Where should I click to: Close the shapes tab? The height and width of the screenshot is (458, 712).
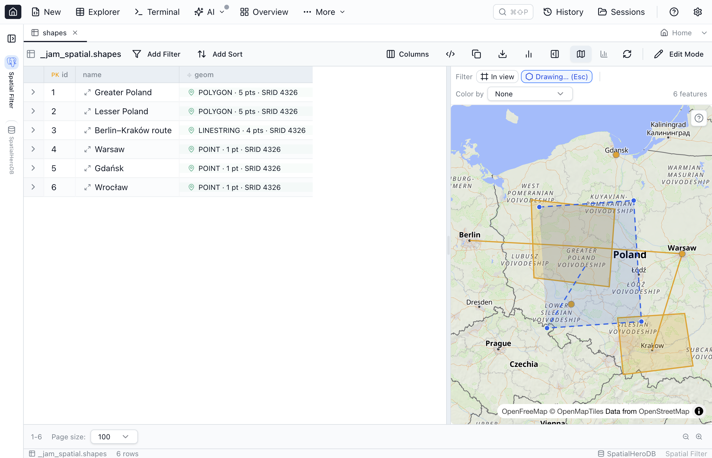75,33
